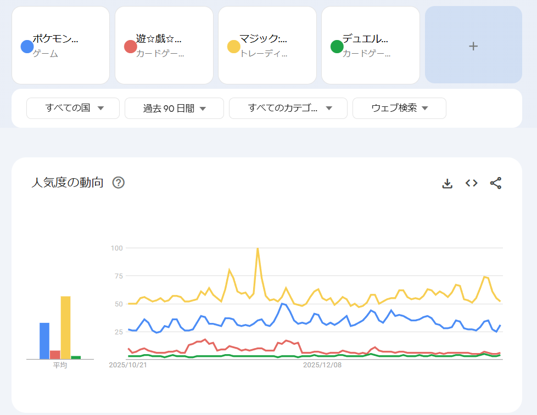Edit the デュエル search term card

370,46
